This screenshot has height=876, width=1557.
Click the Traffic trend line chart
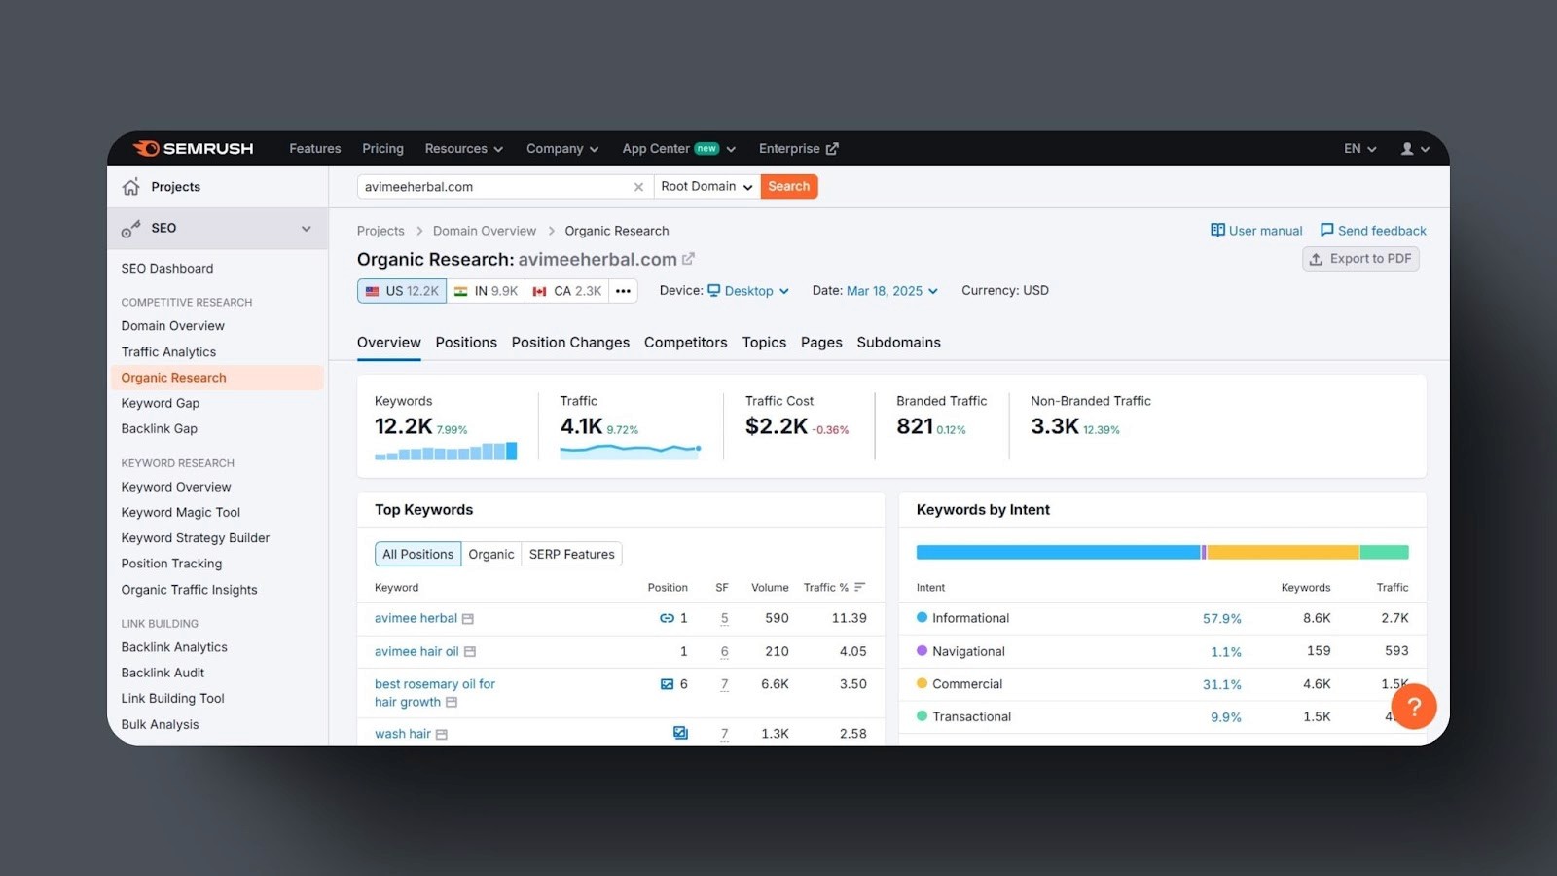(x=631, y=450)
